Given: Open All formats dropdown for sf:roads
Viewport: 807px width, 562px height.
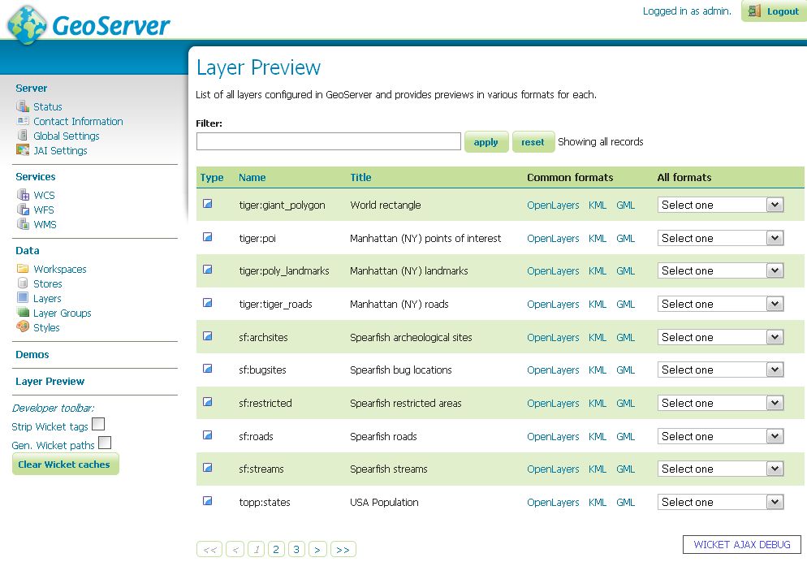Looking at the screenshot, I should [x=721, y=436].
